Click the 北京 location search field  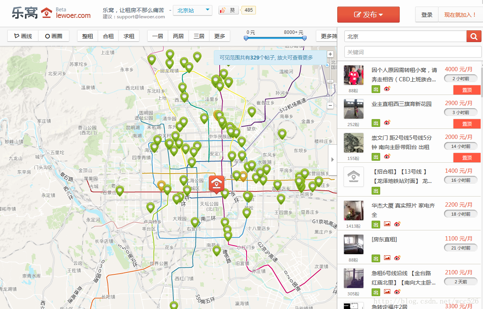pyautogui.click(x=405, y=36)
